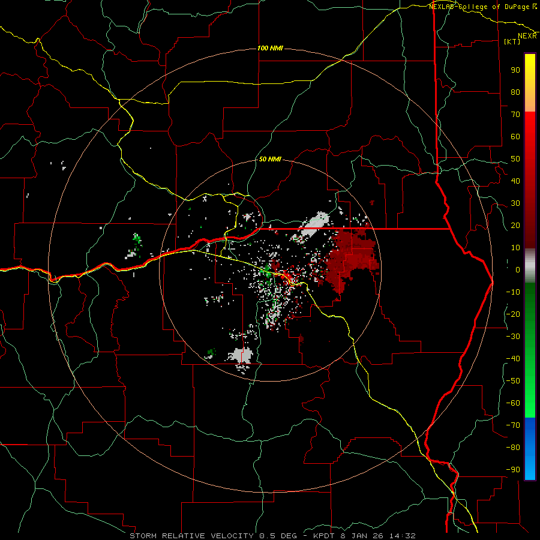The image size is (540, 540).
Task: Click the 90 value on velocity scale
Action: 515,70
